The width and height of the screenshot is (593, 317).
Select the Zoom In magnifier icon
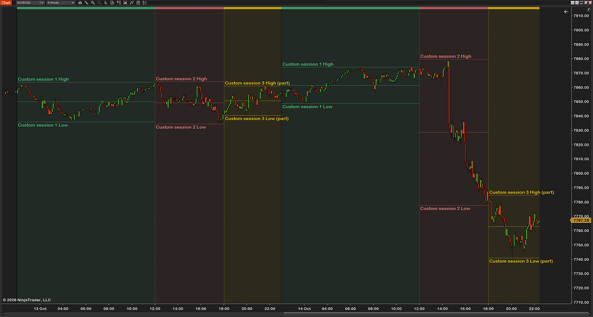tap(93, 2)
